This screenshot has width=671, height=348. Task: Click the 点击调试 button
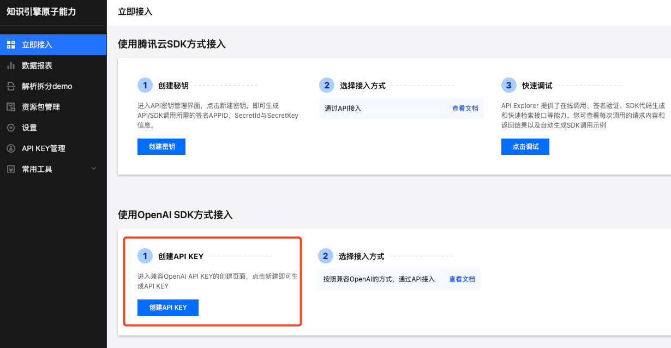(x=525, y=147)
